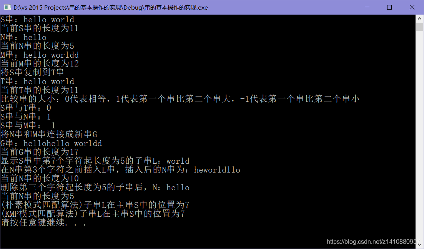This screenshot has width=424, height=249.
Task: Minimize the console window
Action: (x=367, y=7)
